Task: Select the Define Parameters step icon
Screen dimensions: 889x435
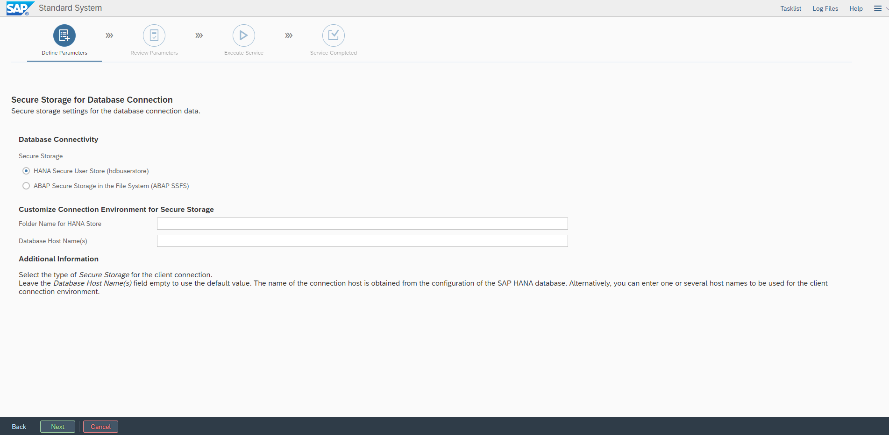Action: (x=64, y=35)
